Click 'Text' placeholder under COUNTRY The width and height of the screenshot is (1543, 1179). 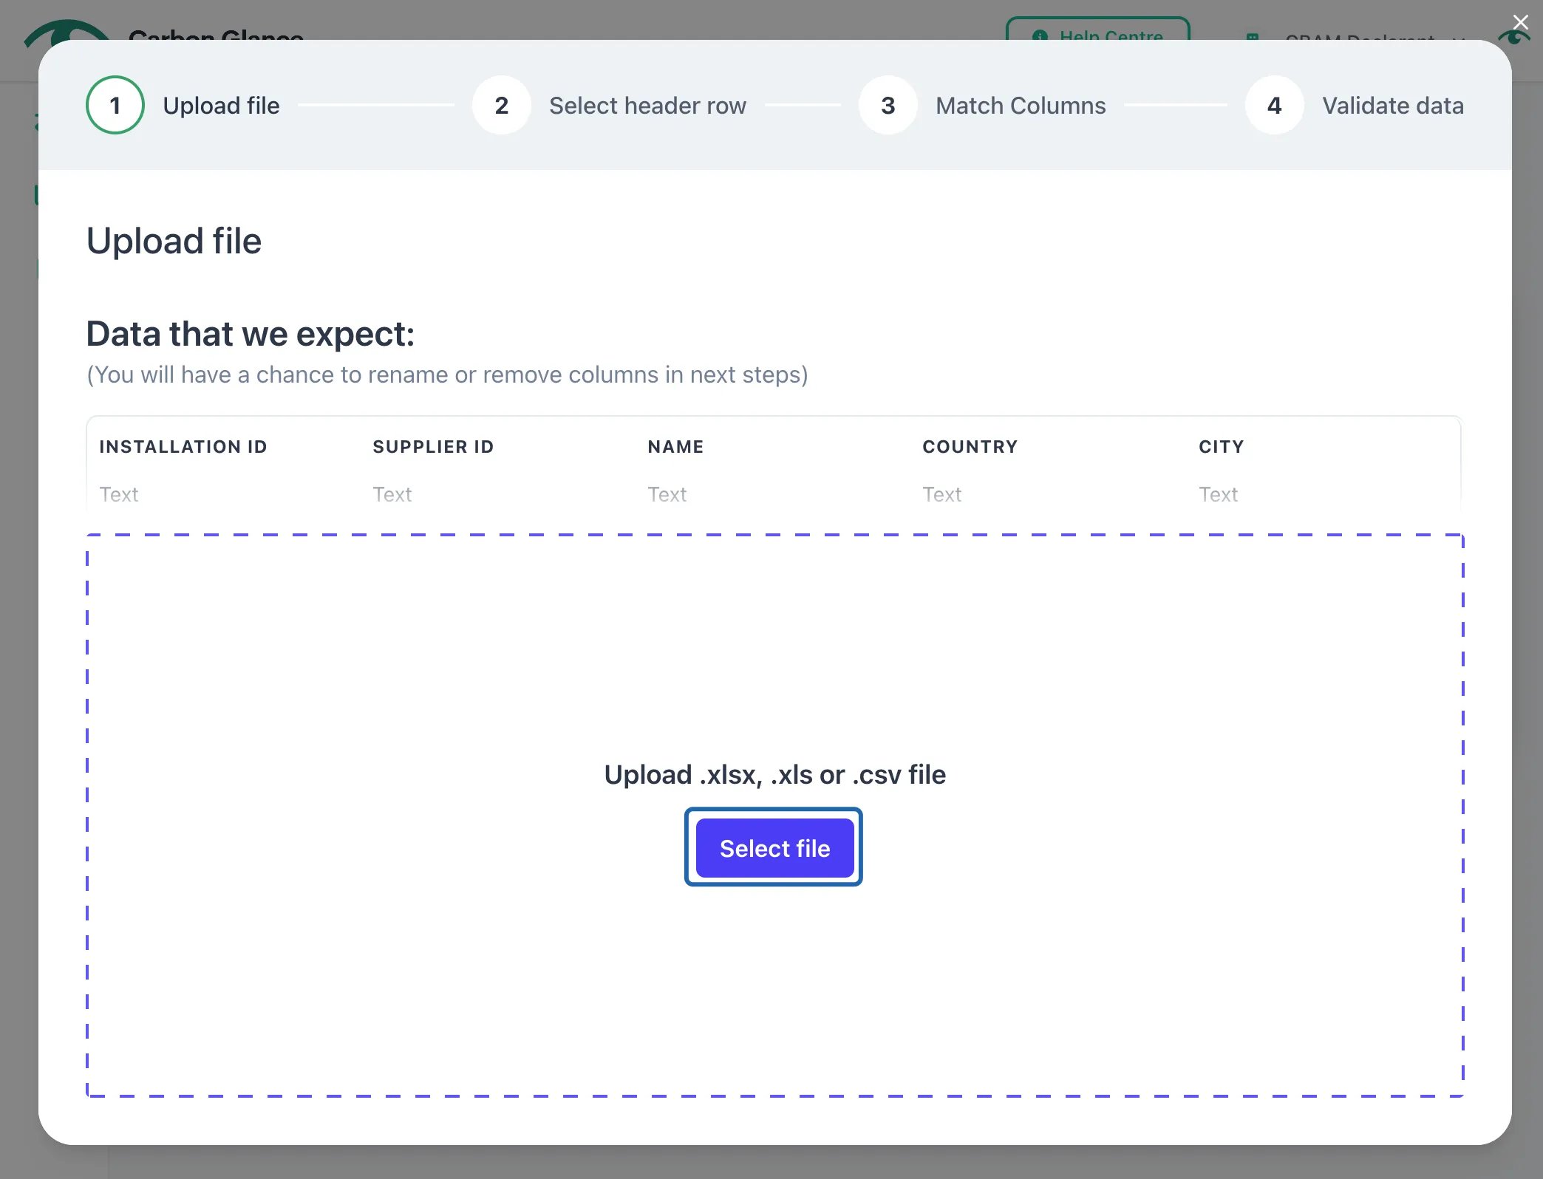pos(942,494)
